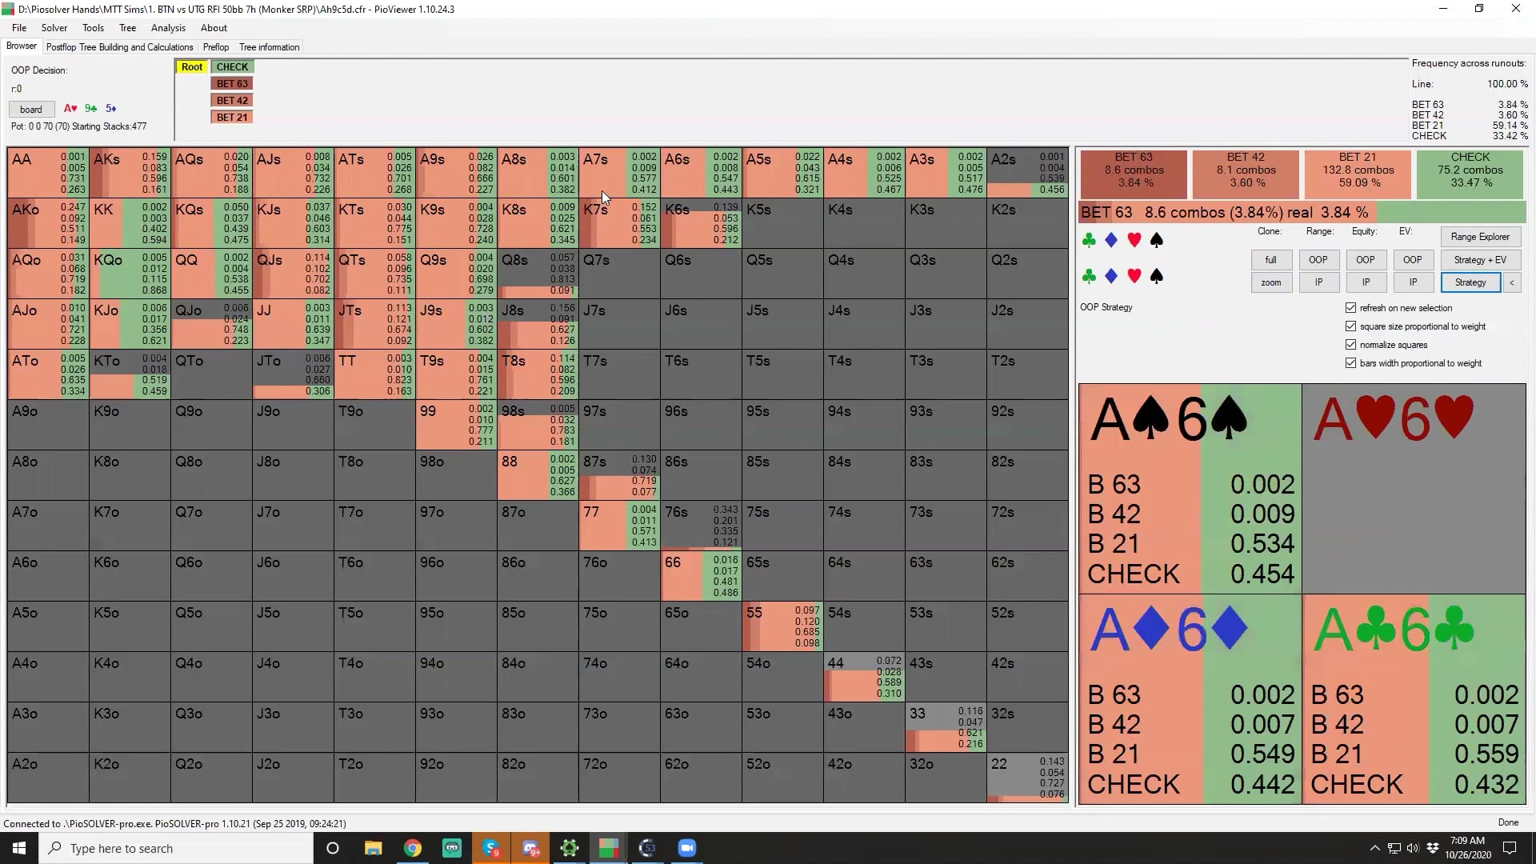Open the Range Explorer
This screenshot has width=1536, height=864.
tap(1479, 237)
